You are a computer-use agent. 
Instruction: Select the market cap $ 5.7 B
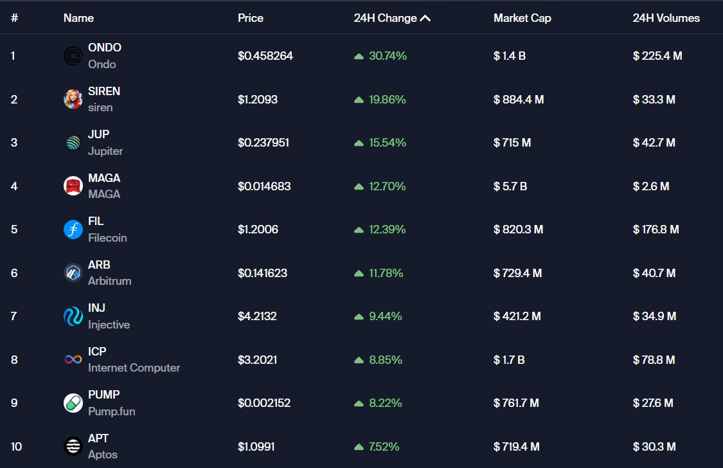(510, 186)
